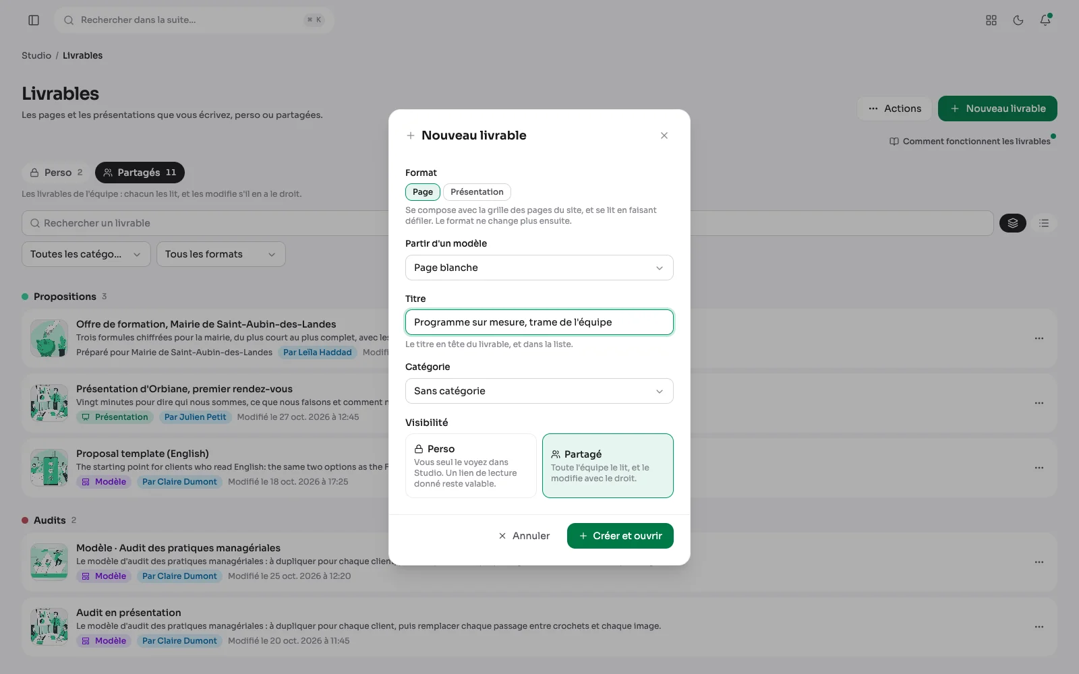
Task: Close the Nouveau livrable dialog
Action: [664, 135]
